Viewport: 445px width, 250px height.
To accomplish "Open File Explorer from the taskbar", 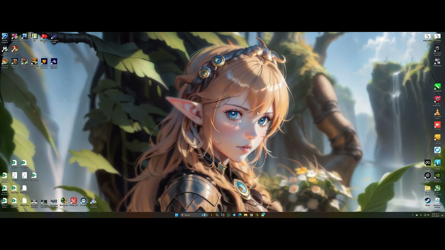I will click(245, 215).
